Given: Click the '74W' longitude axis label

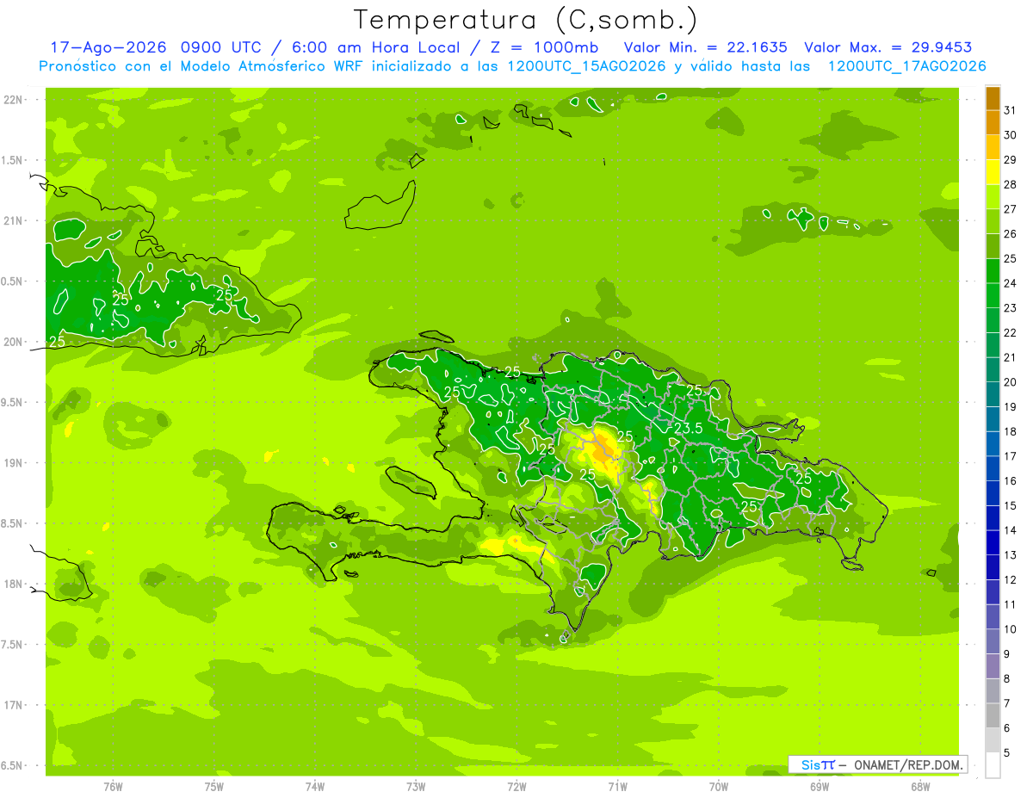Looking at the screenshot, I should pos(315,786).
